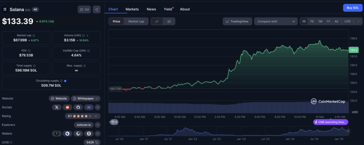Click the share icon next to watchlist
This screenshot has width=364, height=145.
click(96, 10)
